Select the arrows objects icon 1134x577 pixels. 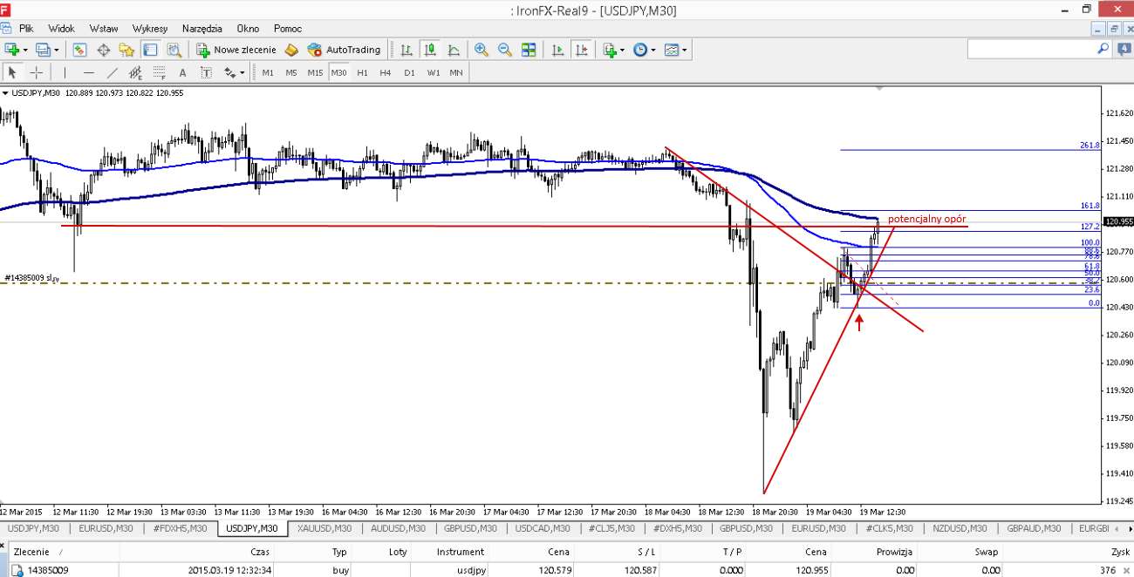click(229, 72)
